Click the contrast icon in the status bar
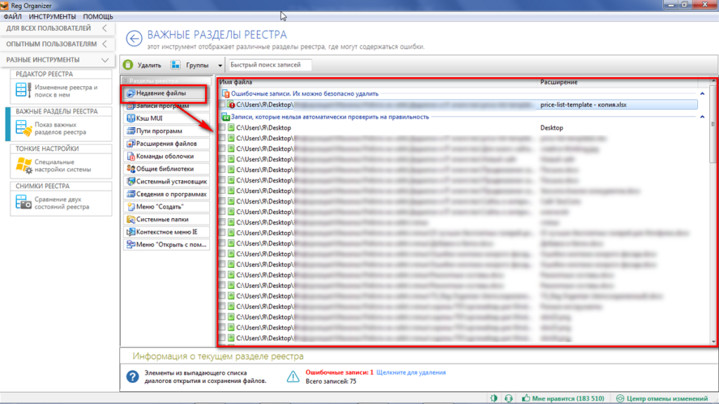 (495, 398)
